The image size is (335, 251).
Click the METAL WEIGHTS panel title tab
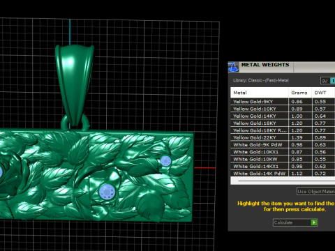tap(265, 65)
